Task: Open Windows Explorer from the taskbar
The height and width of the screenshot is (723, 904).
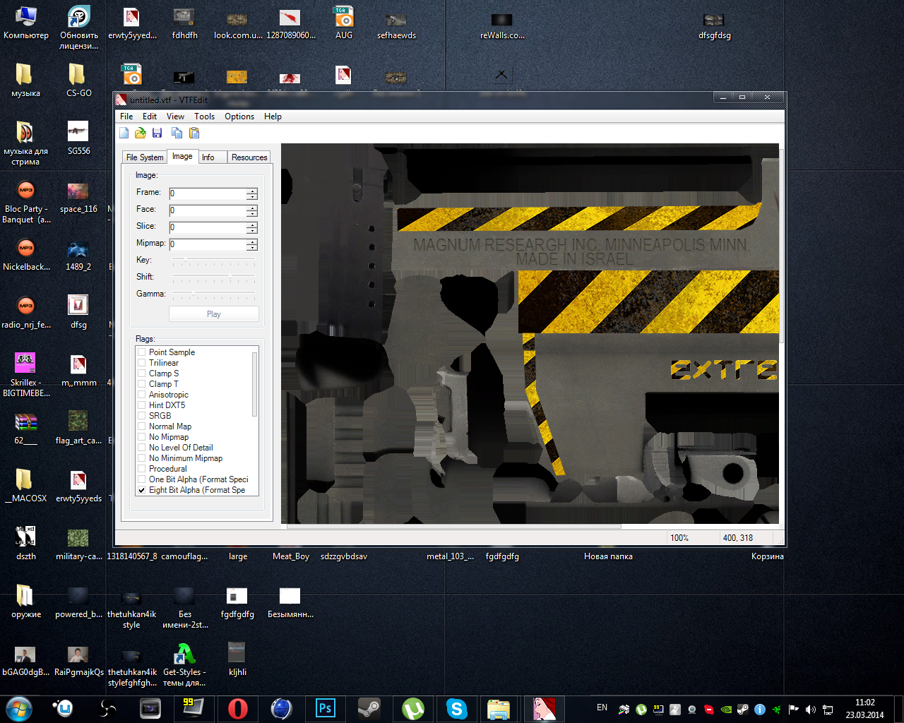Action: pos(499,708)
